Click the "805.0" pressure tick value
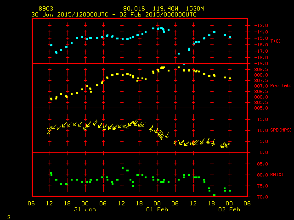This screenshot has height=220, width=294. tap(261, 108)
